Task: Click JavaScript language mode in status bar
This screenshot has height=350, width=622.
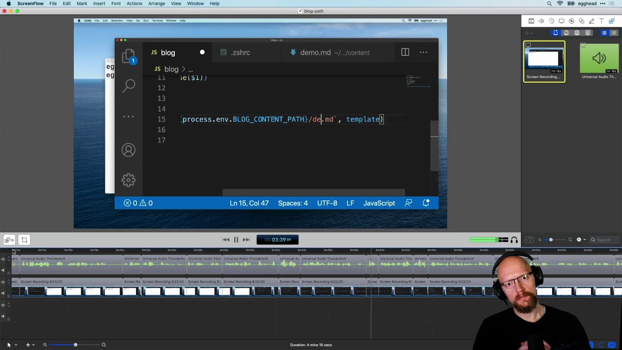Action: (379, 203)
